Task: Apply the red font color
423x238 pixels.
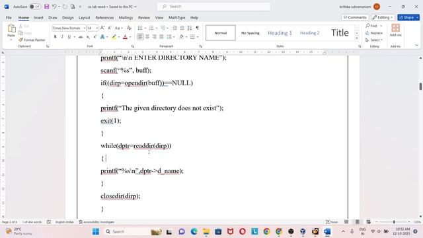Action: (x=125, y=37)
